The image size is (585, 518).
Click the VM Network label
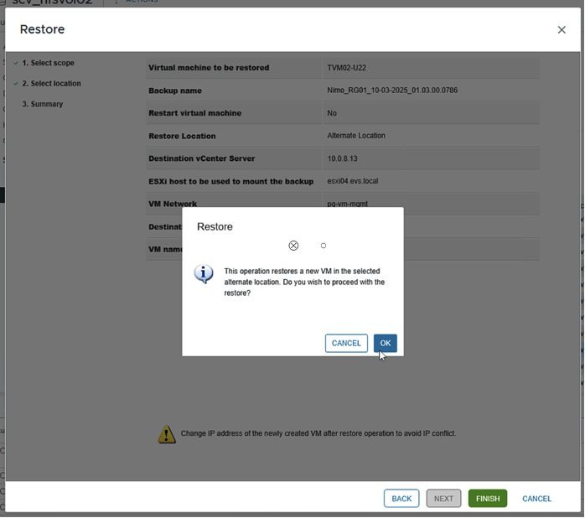tap(173, 204)
